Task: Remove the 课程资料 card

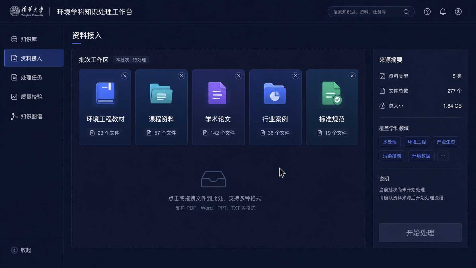Action: (x=181, y=76)
